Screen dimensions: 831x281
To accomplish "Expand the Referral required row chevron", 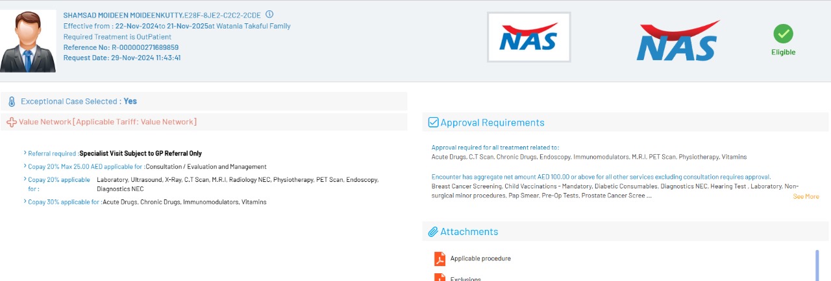I will 25,153.
